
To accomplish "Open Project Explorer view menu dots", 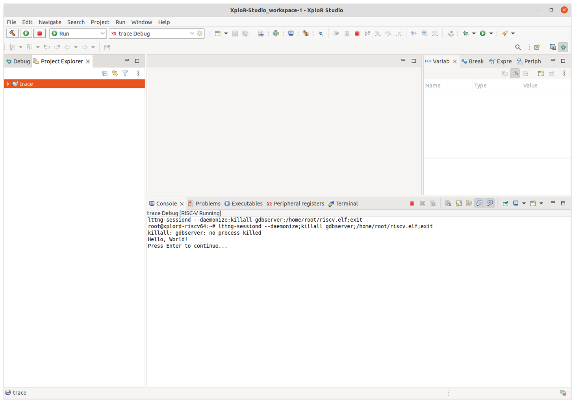I will tap(138, 73).
